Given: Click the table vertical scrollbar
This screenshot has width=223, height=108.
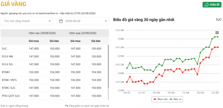Looking at the screenshot, I should click(x=108, y=66).
